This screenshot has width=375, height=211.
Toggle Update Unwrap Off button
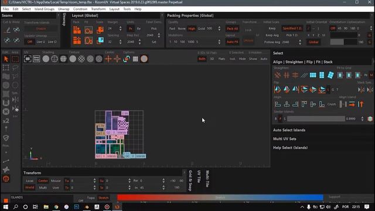click(30, 42)
